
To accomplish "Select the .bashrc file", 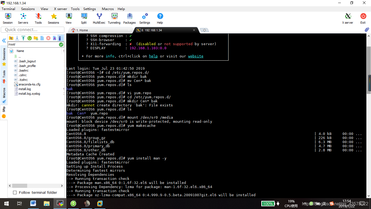I will click(23, 70).
